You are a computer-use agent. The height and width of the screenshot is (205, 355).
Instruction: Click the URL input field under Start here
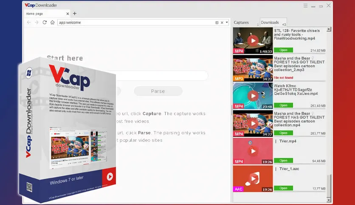pyautogui.click(x=162, y=76)
